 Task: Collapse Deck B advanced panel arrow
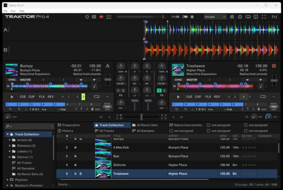[x=274, y=97]
